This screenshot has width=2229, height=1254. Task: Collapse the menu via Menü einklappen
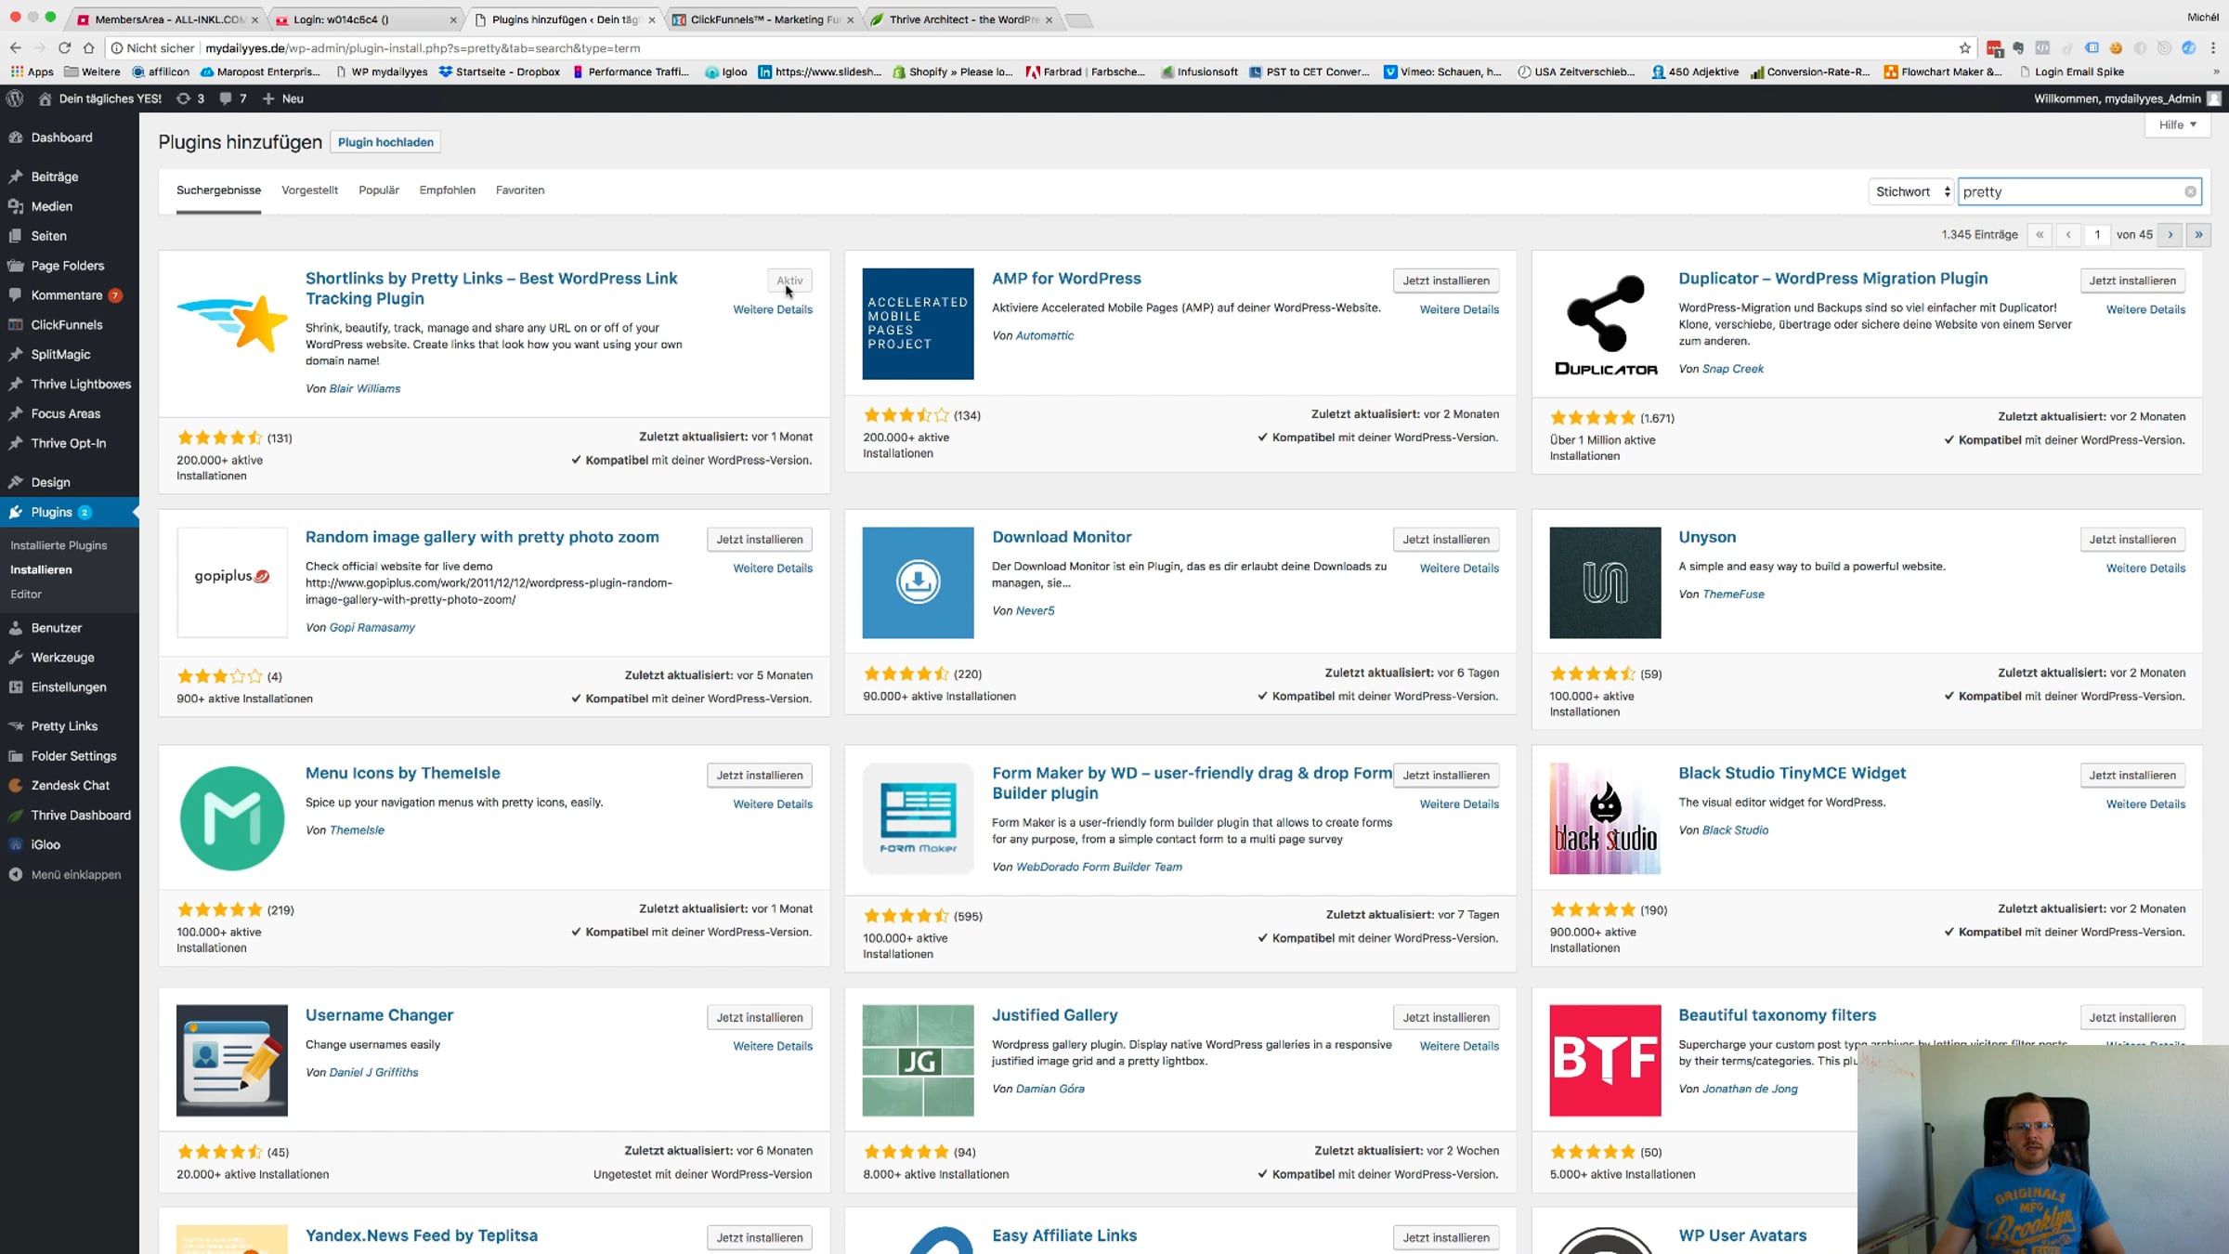(x=74, y=875)
